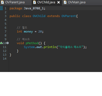Click the println call on line 11
This screenshot has height=96, width=102.
point(50,47)
